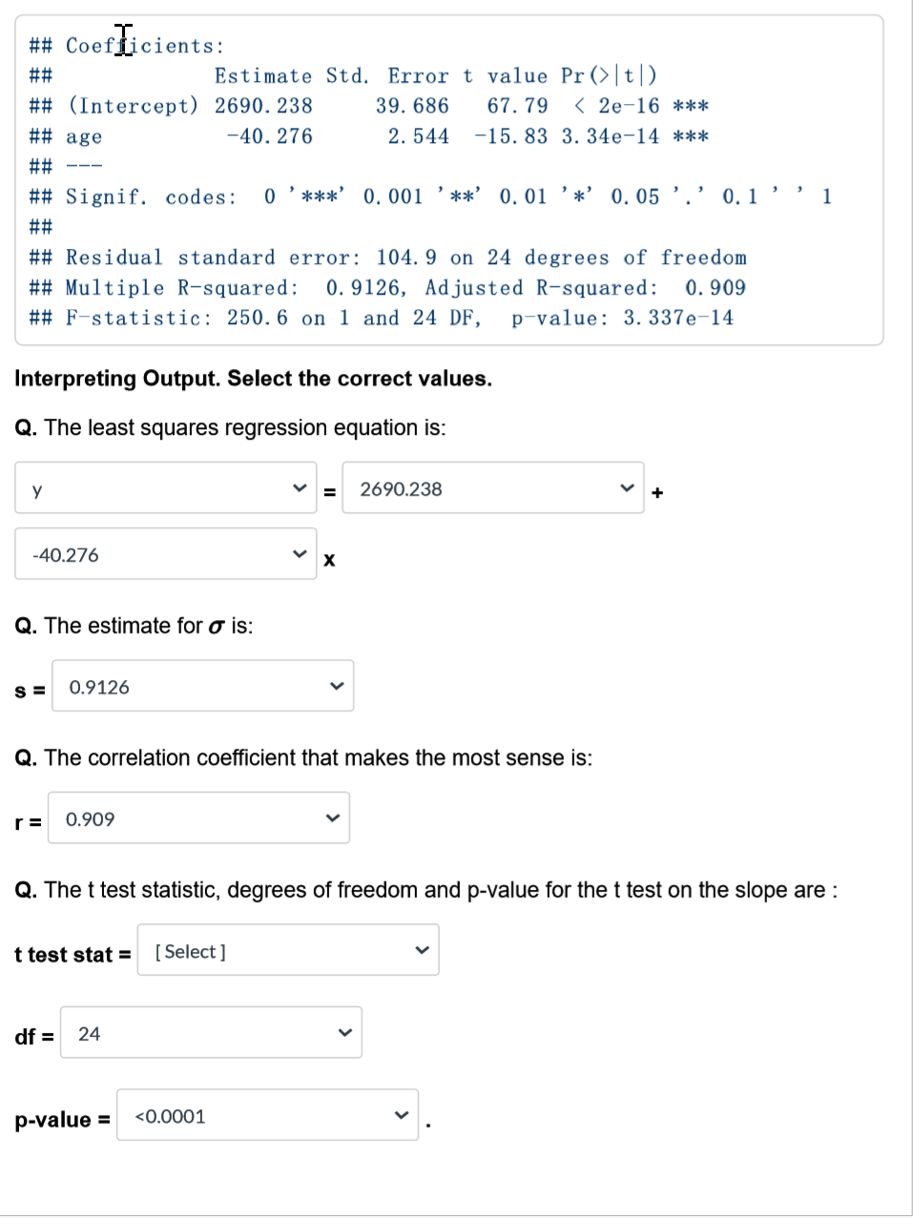Click the chevron on the 2690.238 dropdown
Viewport: 914px width, 1218px height.
tap(627, 487)
